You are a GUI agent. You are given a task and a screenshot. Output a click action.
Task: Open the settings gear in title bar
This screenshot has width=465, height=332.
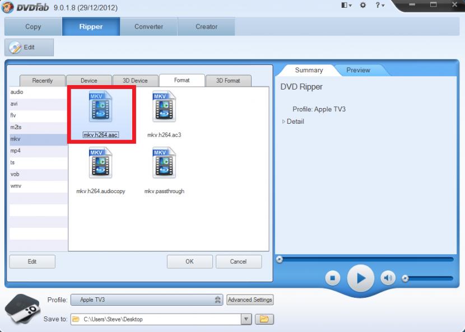pos(362,5)
